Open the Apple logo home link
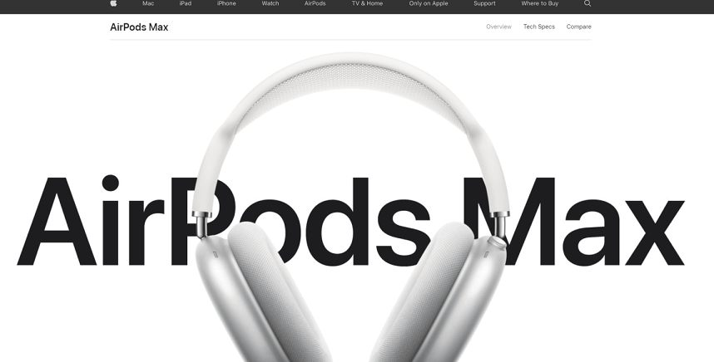Screen dimensions: 714x362 point(113,3)
